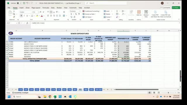The image size is (187, 105).
Task: Click the Merge and Center icon
Action: 64,16
